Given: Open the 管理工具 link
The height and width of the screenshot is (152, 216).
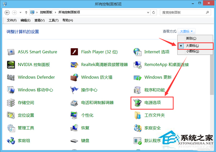Looking at the screenshot, I should coord(26,128).
